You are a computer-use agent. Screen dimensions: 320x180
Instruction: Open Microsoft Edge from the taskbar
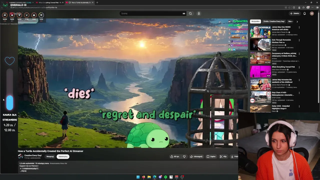(154, 177)
